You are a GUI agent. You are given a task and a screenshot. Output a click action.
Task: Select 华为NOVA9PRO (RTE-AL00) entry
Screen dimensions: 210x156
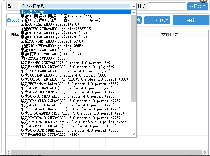click(75, 92)
